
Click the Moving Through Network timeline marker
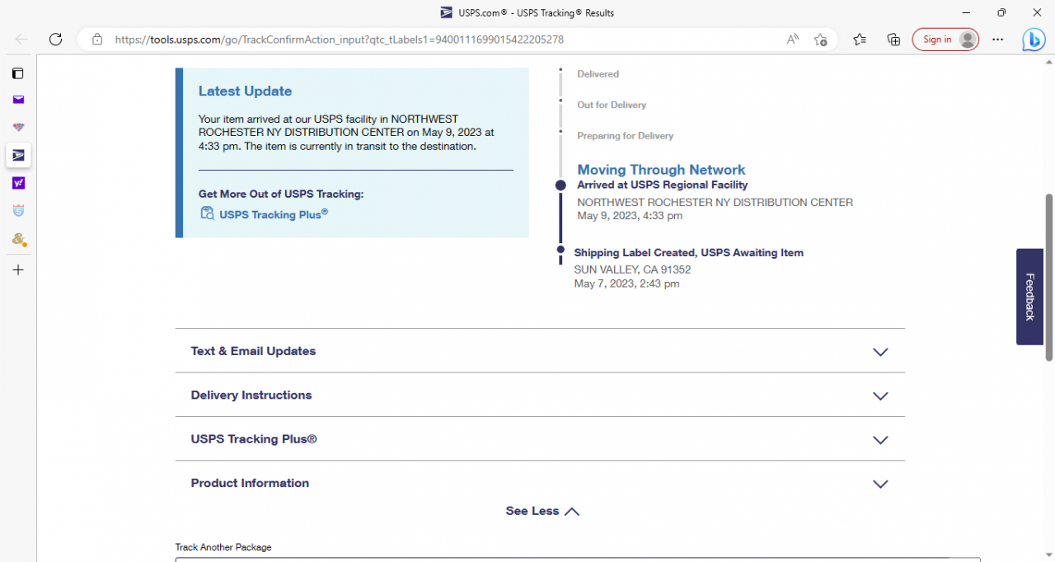coord(560,185)
